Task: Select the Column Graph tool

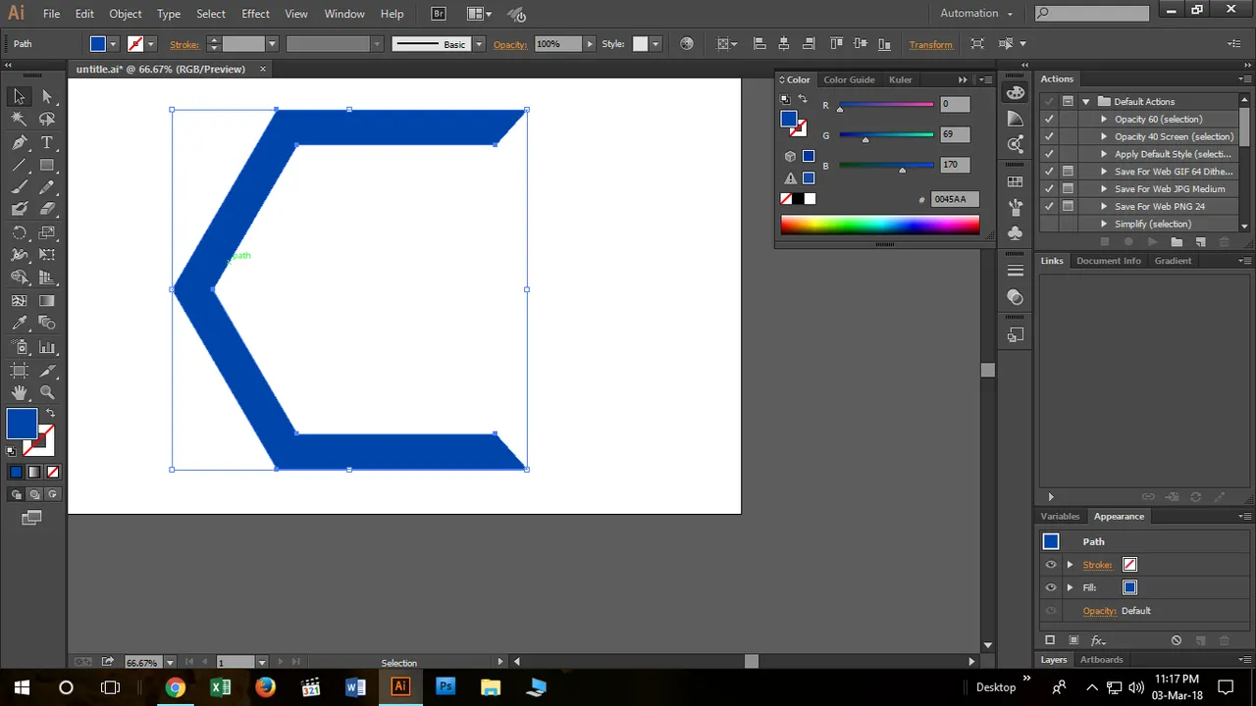Action: (x=46, y=347)
